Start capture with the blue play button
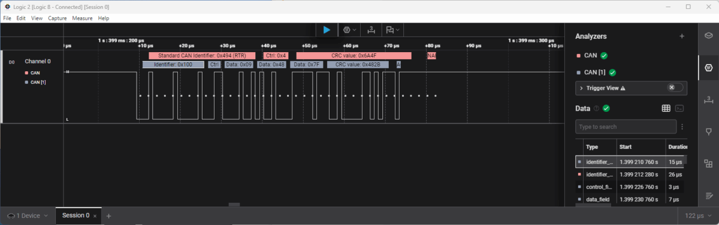This screenshot has height=225, width=719. pos(327,29)
